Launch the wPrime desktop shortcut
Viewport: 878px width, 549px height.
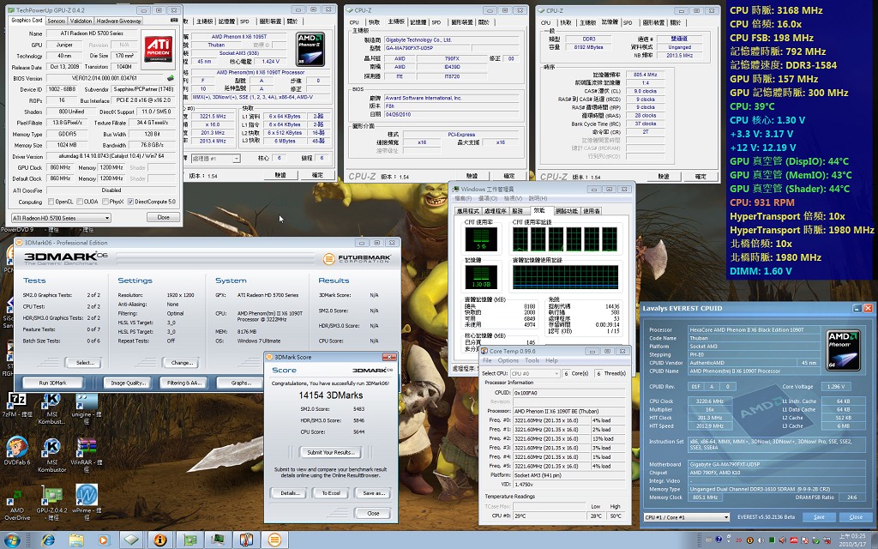pyautogui.click(x=87, y=501)
